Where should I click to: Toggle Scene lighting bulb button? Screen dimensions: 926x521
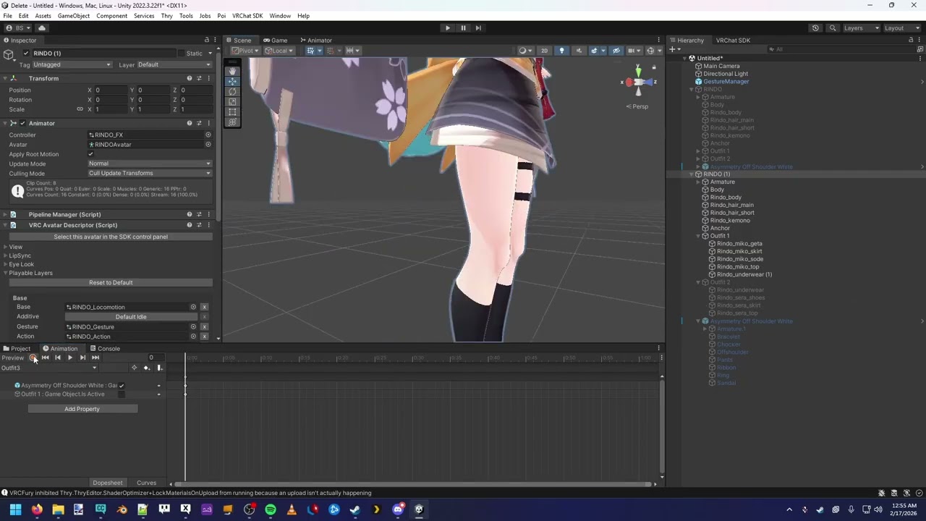561,51
